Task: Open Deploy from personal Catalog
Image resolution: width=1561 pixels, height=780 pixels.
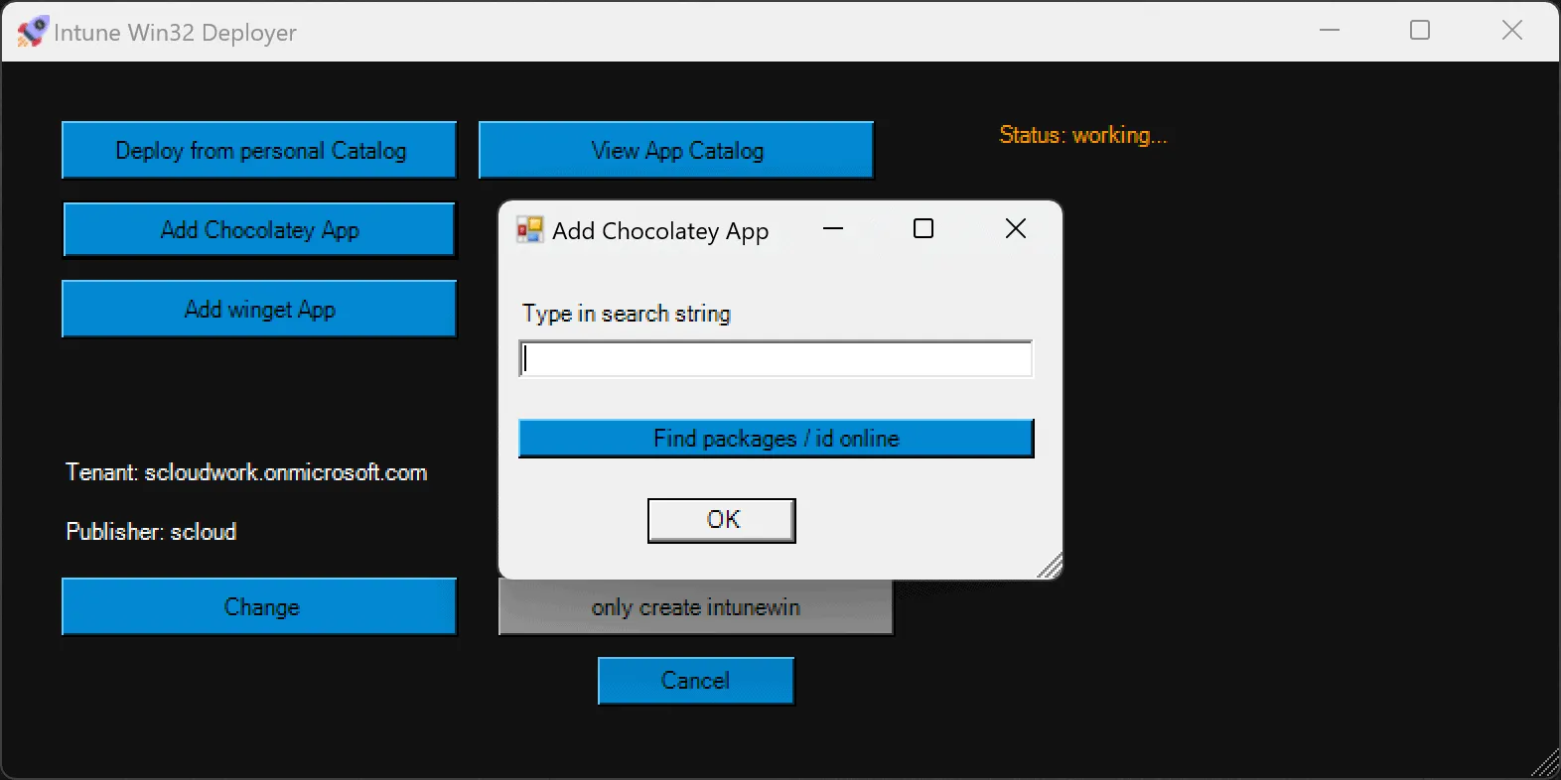Action: pyautogui.click(x=259, y=150)
